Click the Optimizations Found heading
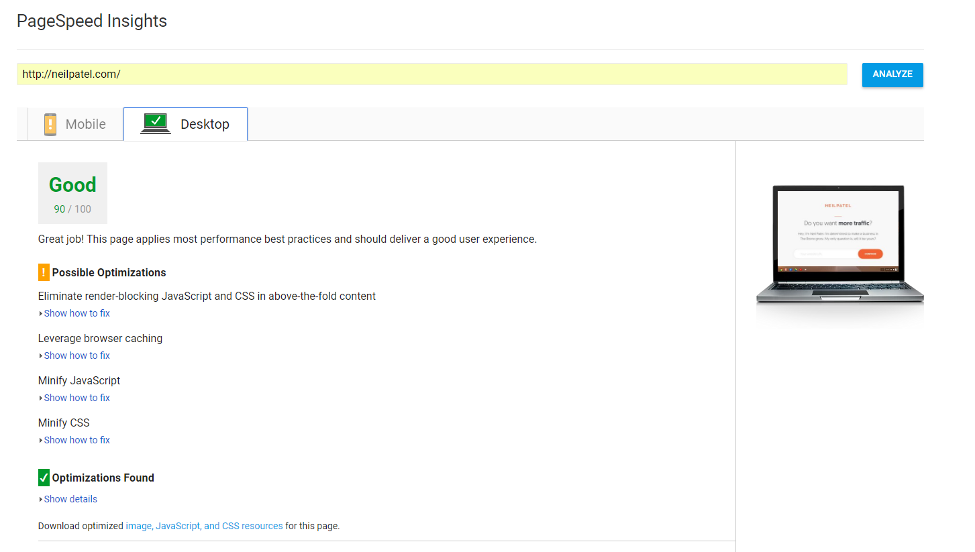Image resolution: width=975 pixels, height=552 pixels. (x=103, y=478)
